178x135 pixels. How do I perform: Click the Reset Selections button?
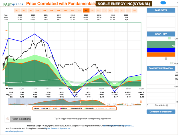[21, 119]
